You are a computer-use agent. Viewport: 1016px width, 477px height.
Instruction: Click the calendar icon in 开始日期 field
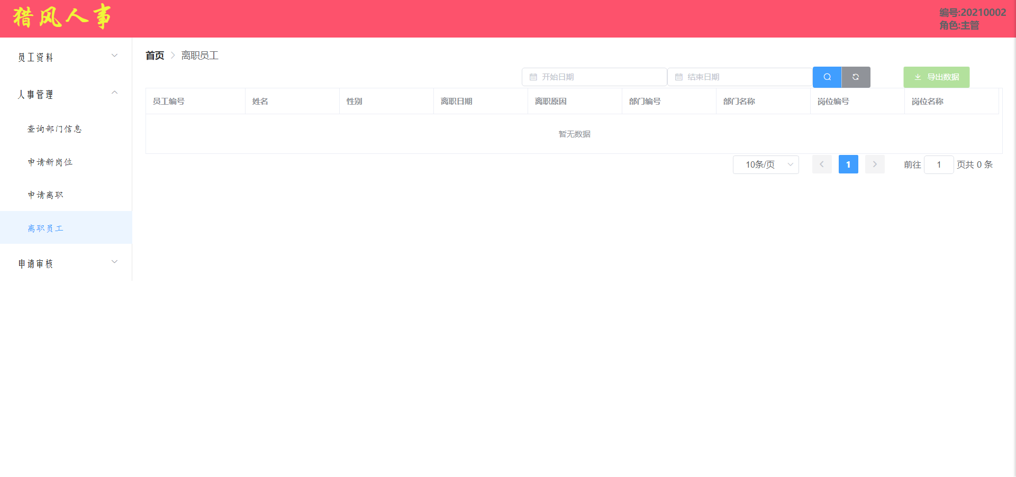pos(533,77)
